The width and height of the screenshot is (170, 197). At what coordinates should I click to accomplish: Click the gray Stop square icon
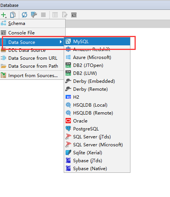click(43, 15)
